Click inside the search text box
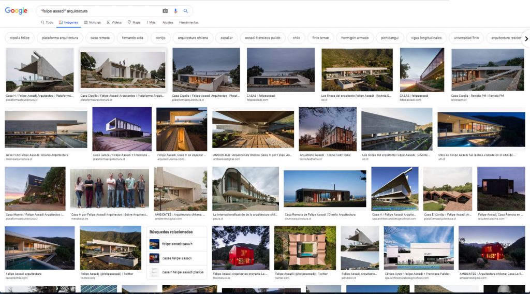530x294 pixels. click(x=98, y=11)
